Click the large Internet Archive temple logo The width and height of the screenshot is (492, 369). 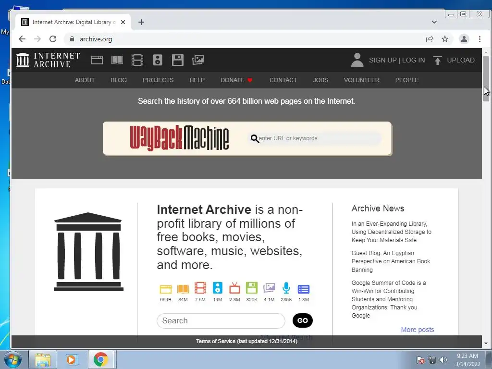[88, 252]
